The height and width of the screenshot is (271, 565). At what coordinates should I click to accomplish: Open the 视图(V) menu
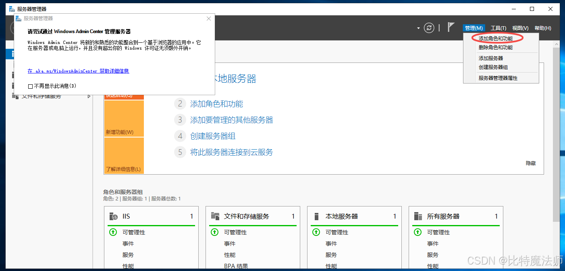(x=520, y=28)
